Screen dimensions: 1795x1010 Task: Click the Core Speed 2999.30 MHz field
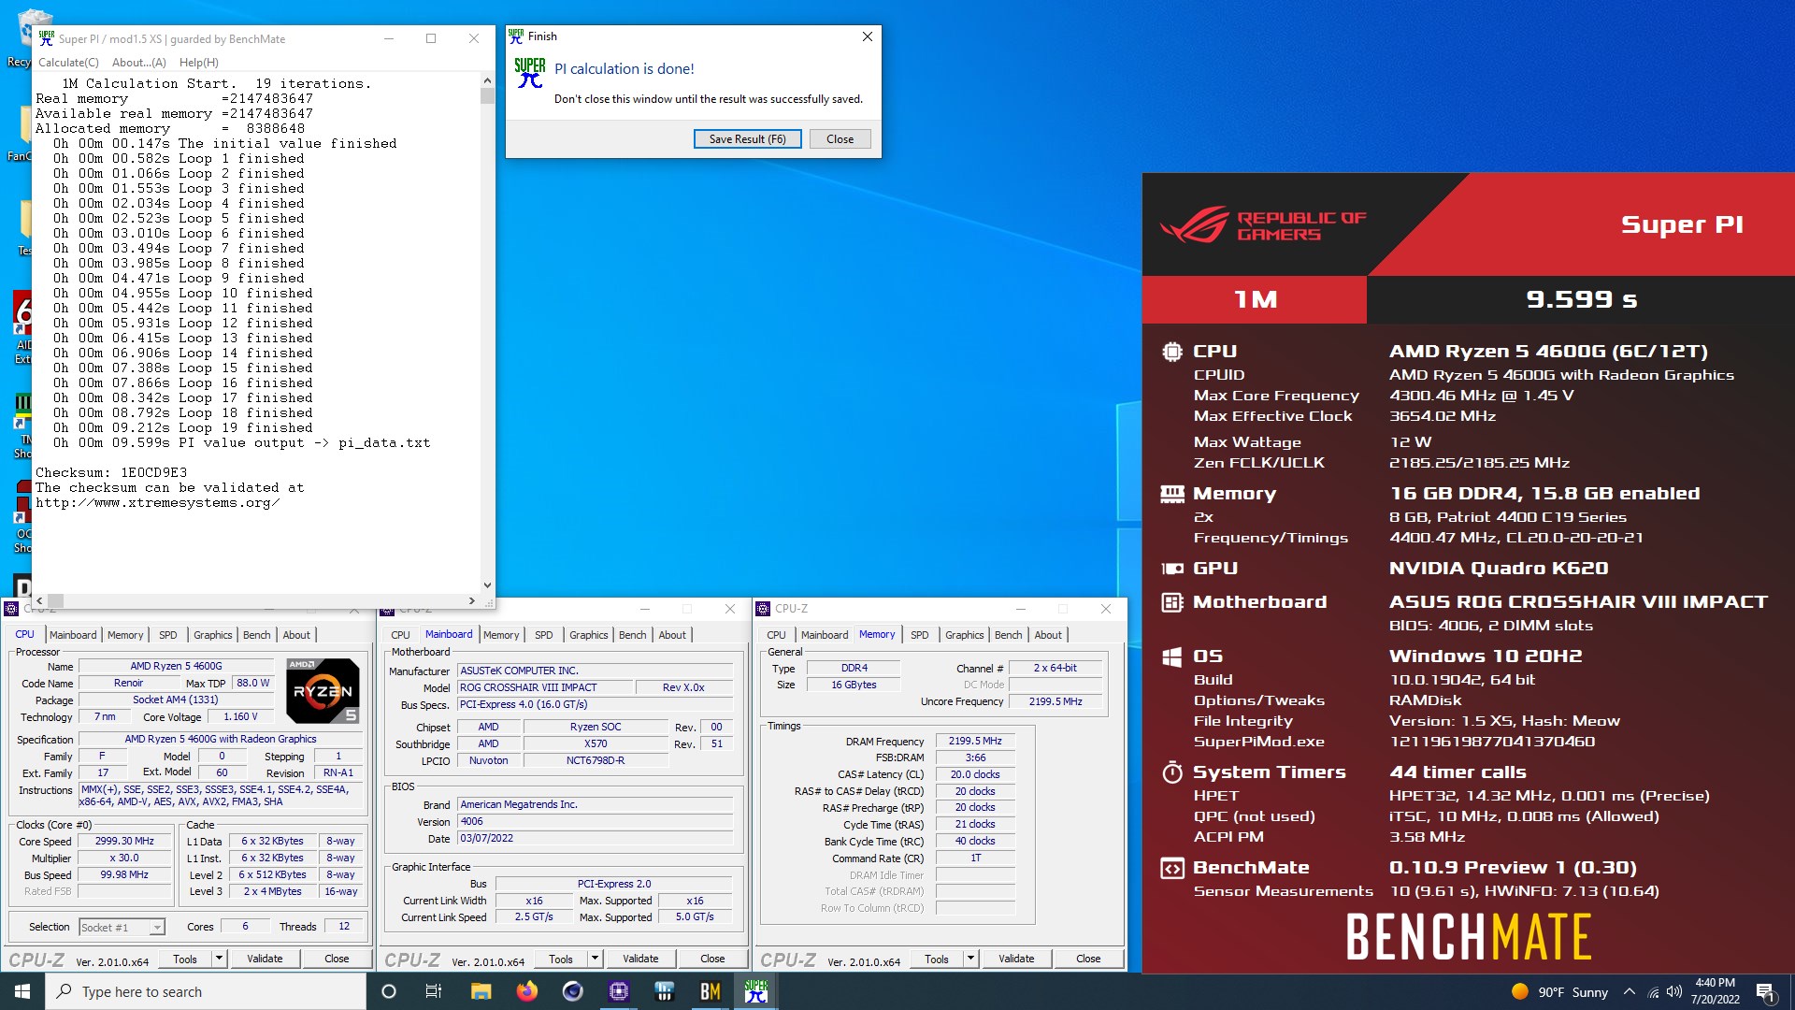(x=124, y=841)
